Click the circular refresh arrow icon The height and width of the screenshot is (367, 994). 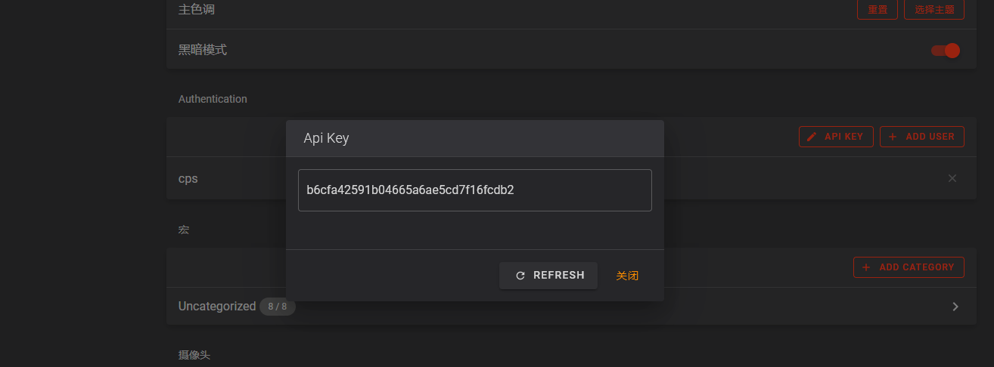[520, 276]
